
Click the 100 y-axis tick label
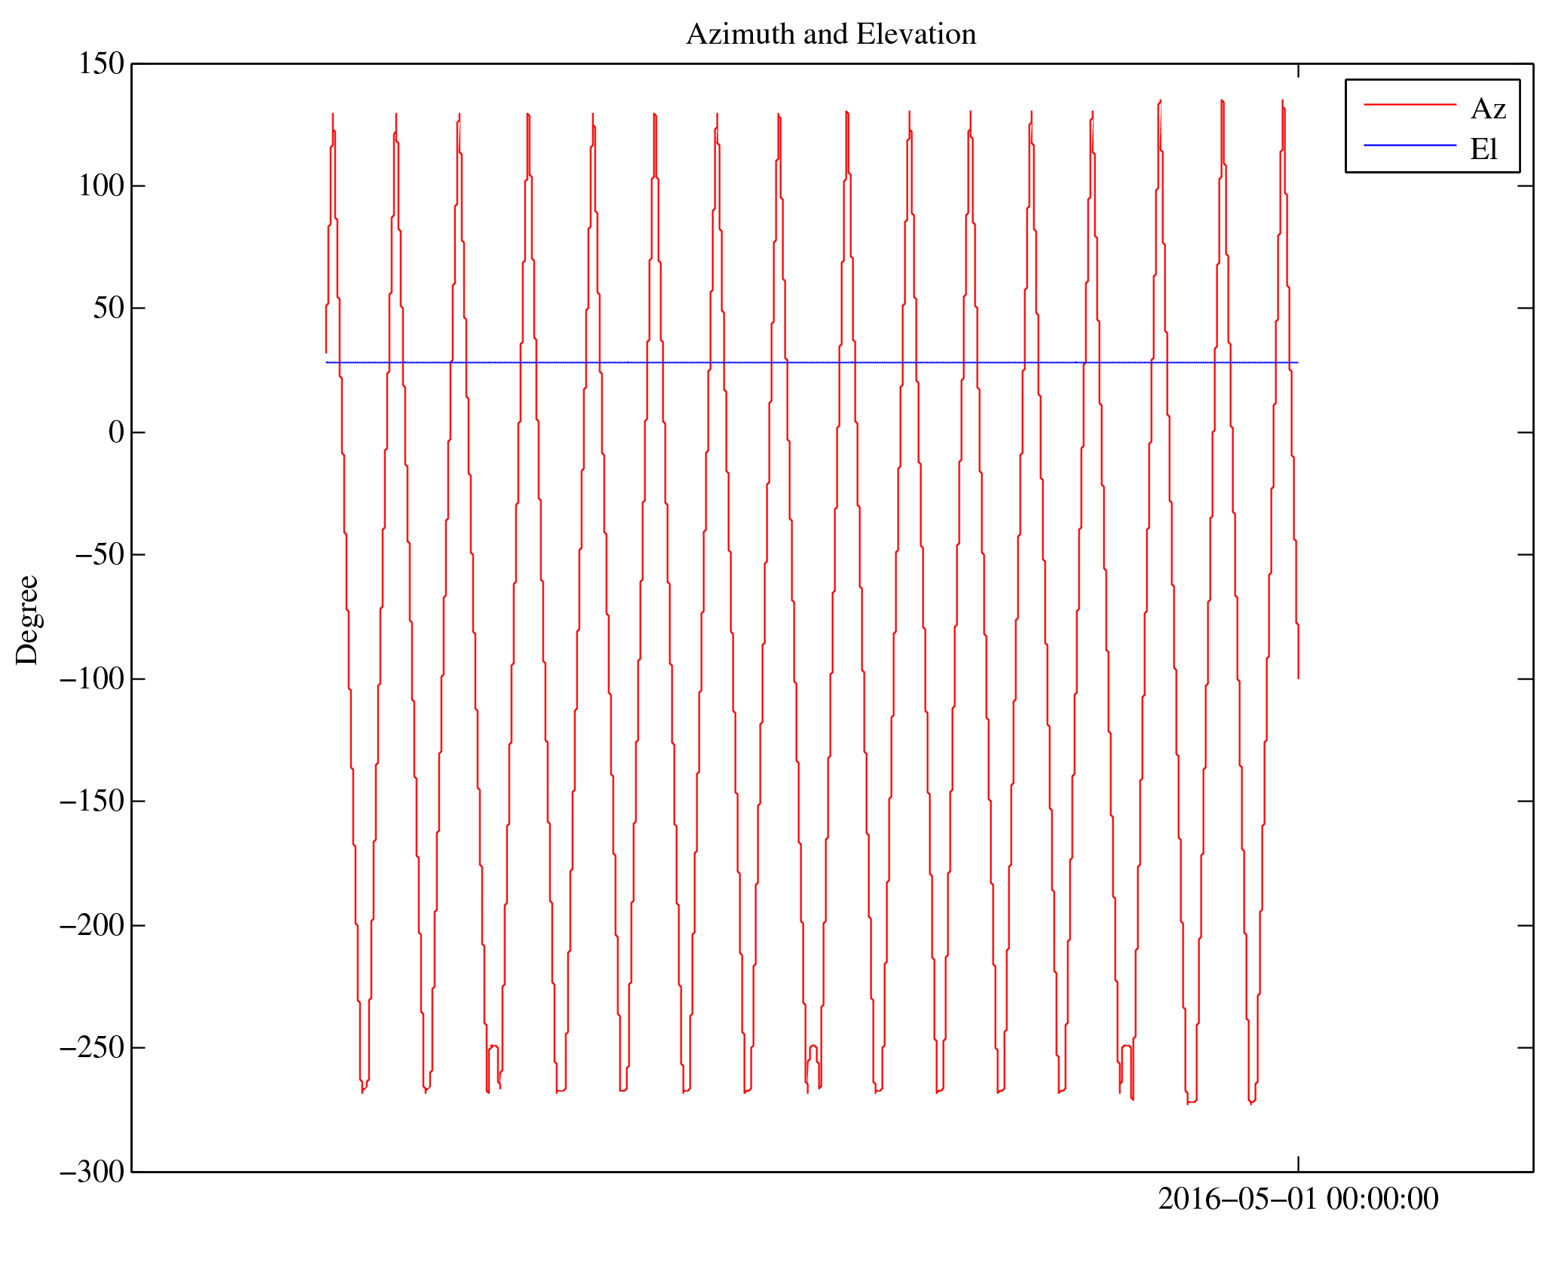click(x=101, y=186)
